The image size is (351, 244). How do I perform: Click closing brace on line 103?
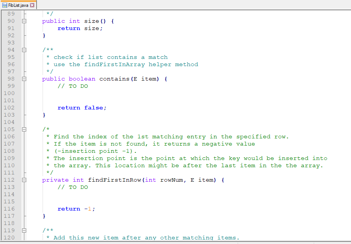(x=44, y=115)
